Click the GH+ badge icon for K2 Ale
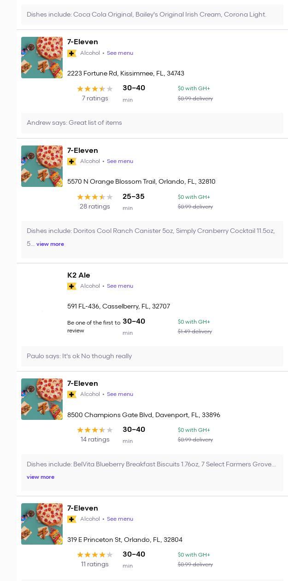Viewport: 288px width, 581px height. click(72, 286)
